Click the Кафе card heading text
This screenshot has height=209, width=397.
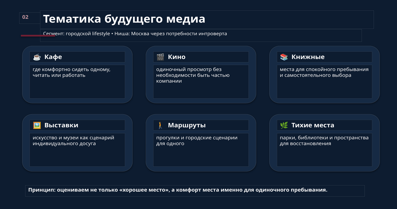point(53,57)
